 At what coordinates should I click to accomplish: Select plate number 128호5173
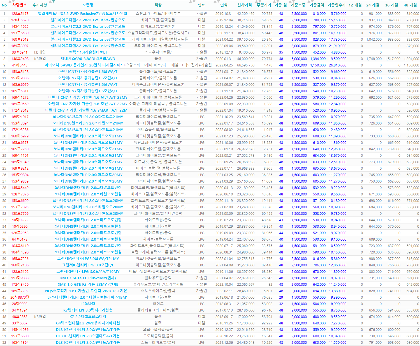click(20, 13)
